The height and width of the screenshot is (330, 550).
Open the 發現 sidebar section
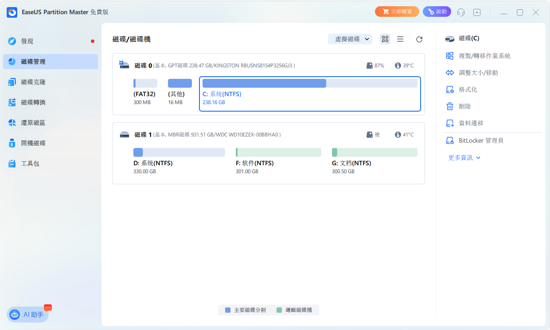pos(51,41)
